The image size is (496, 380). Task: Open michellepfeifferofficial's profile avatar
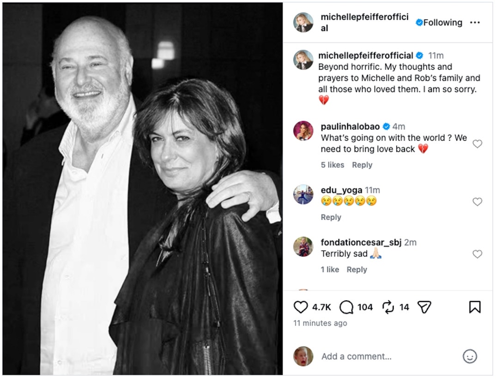click(303, 22)
